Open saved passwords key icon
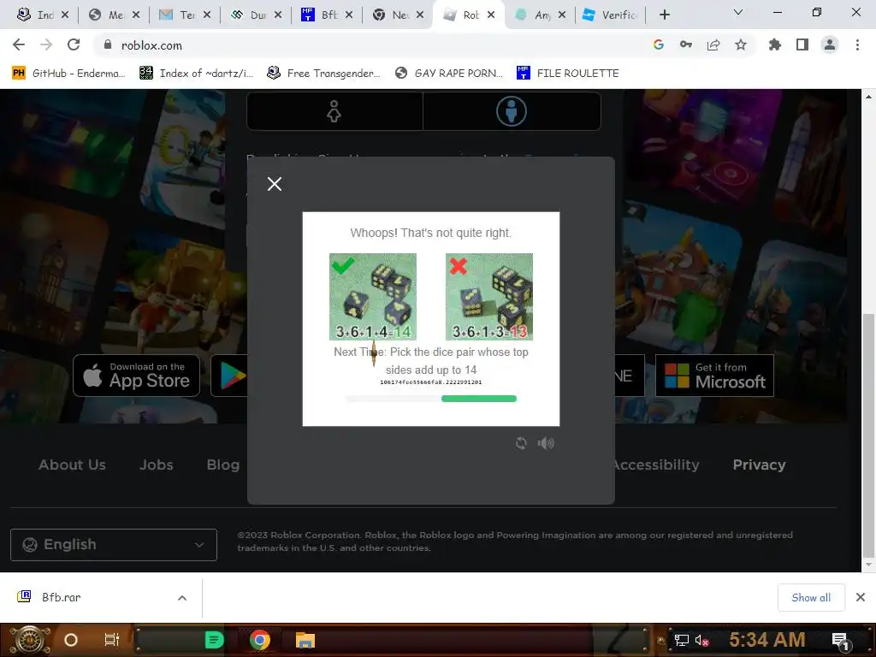876x657 pixels. tap(686, 45)
